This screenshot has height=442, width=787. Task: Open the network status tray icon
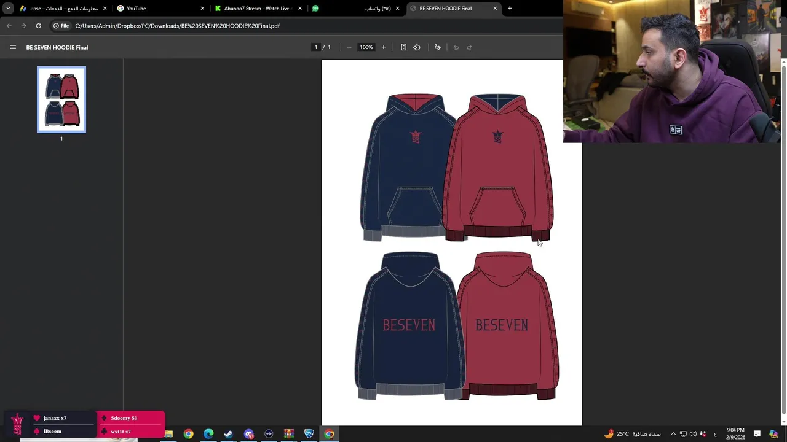coord(683,434)
